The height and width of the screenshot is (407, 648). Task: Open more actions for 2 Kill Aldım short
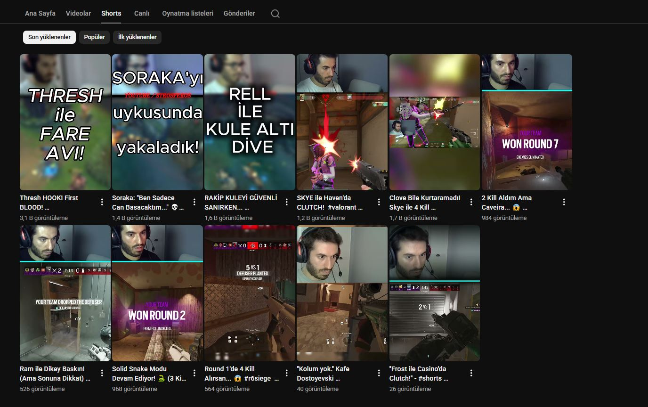(564, 202)
